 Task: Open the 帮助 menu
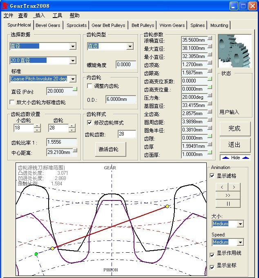click(74, 16)
